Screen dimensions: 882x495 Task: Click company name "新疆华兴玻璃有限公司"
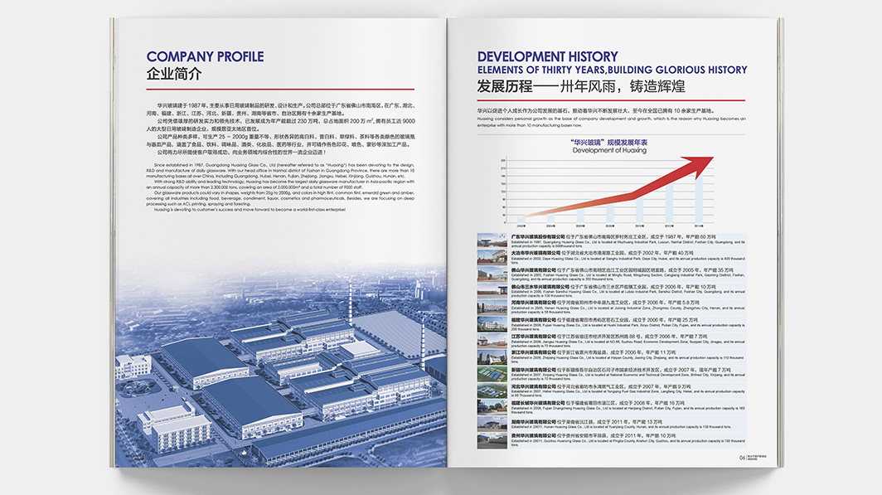coord(533,370)
